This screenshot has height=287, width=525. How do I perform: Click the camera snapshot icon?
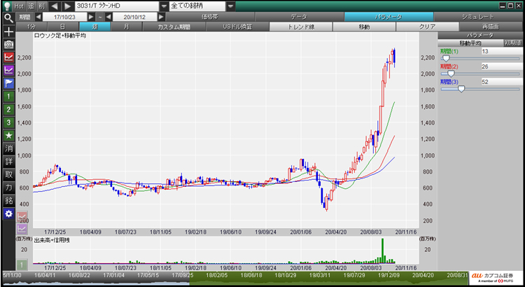tap(8, 45)
